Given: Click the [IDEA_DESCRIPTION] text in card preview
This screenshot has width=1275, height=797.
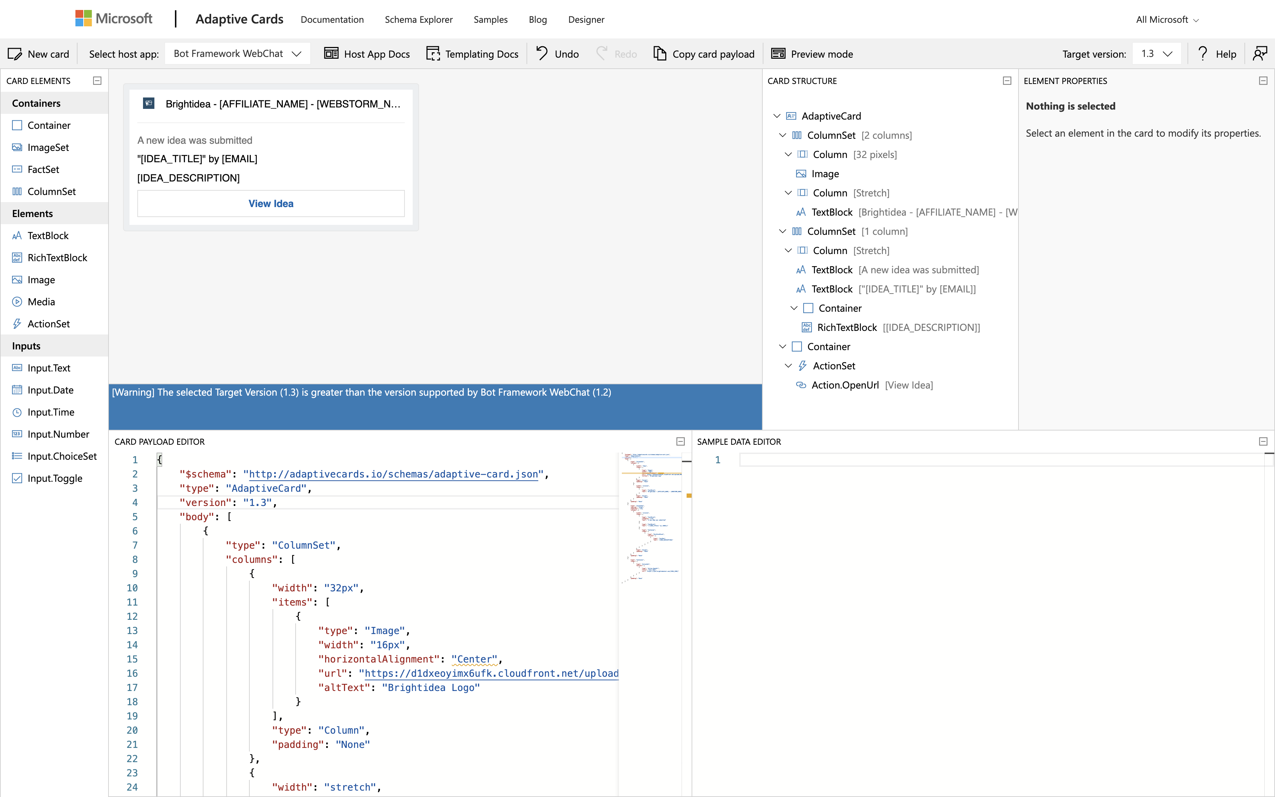Looking at the screenshot, I should [188, 178].
